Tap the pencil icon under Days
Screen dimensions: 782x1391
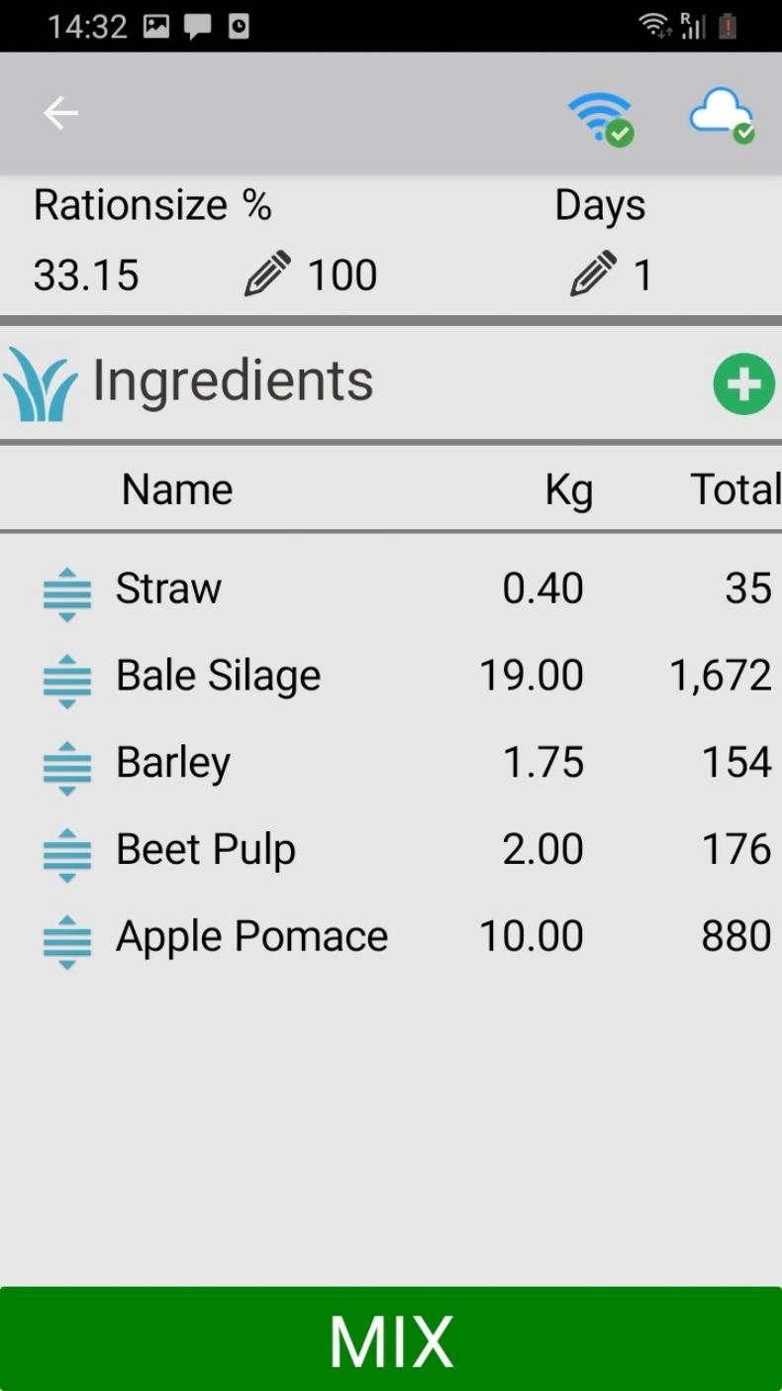tap(594, 274)
